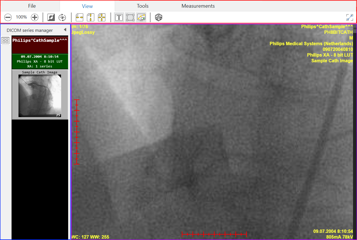Screen dimensions: 357x240
Task: Switch to the Tools tab
Action: [x=143, y=6]
